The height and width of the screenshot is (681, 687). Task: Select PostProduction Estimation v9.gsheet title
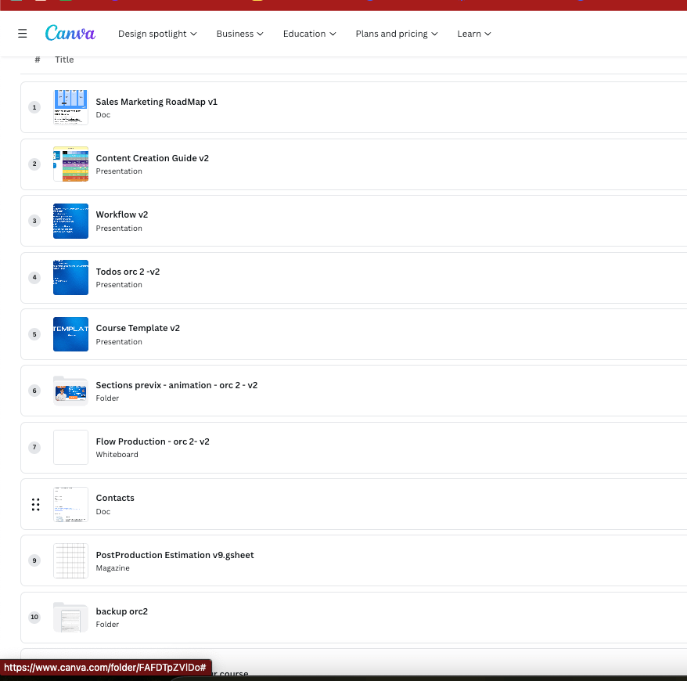(x=174, y=555)
